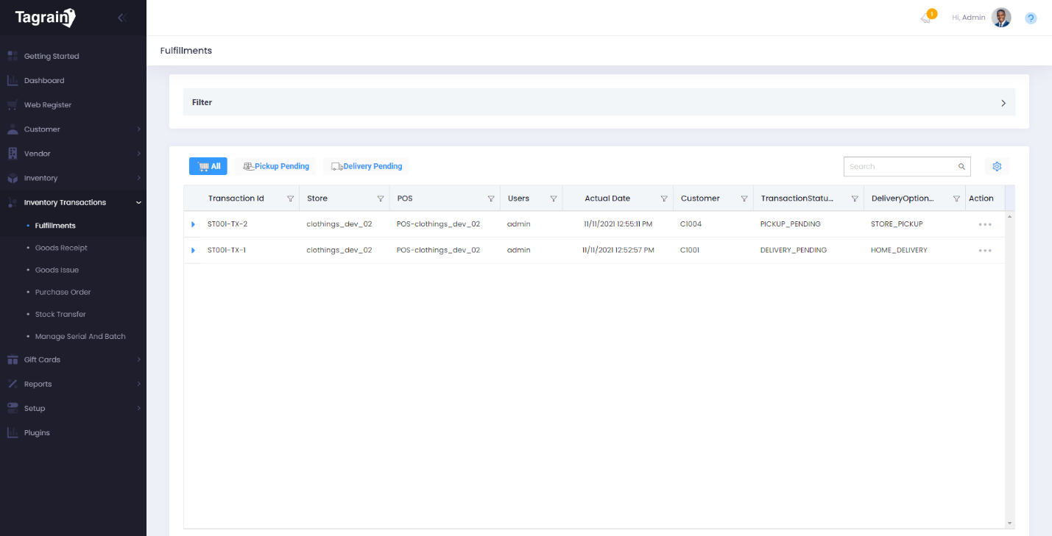This screenshot has height=536, width=1052.
Task: Switch to the Delivery Pending tab
Action: 366,166
